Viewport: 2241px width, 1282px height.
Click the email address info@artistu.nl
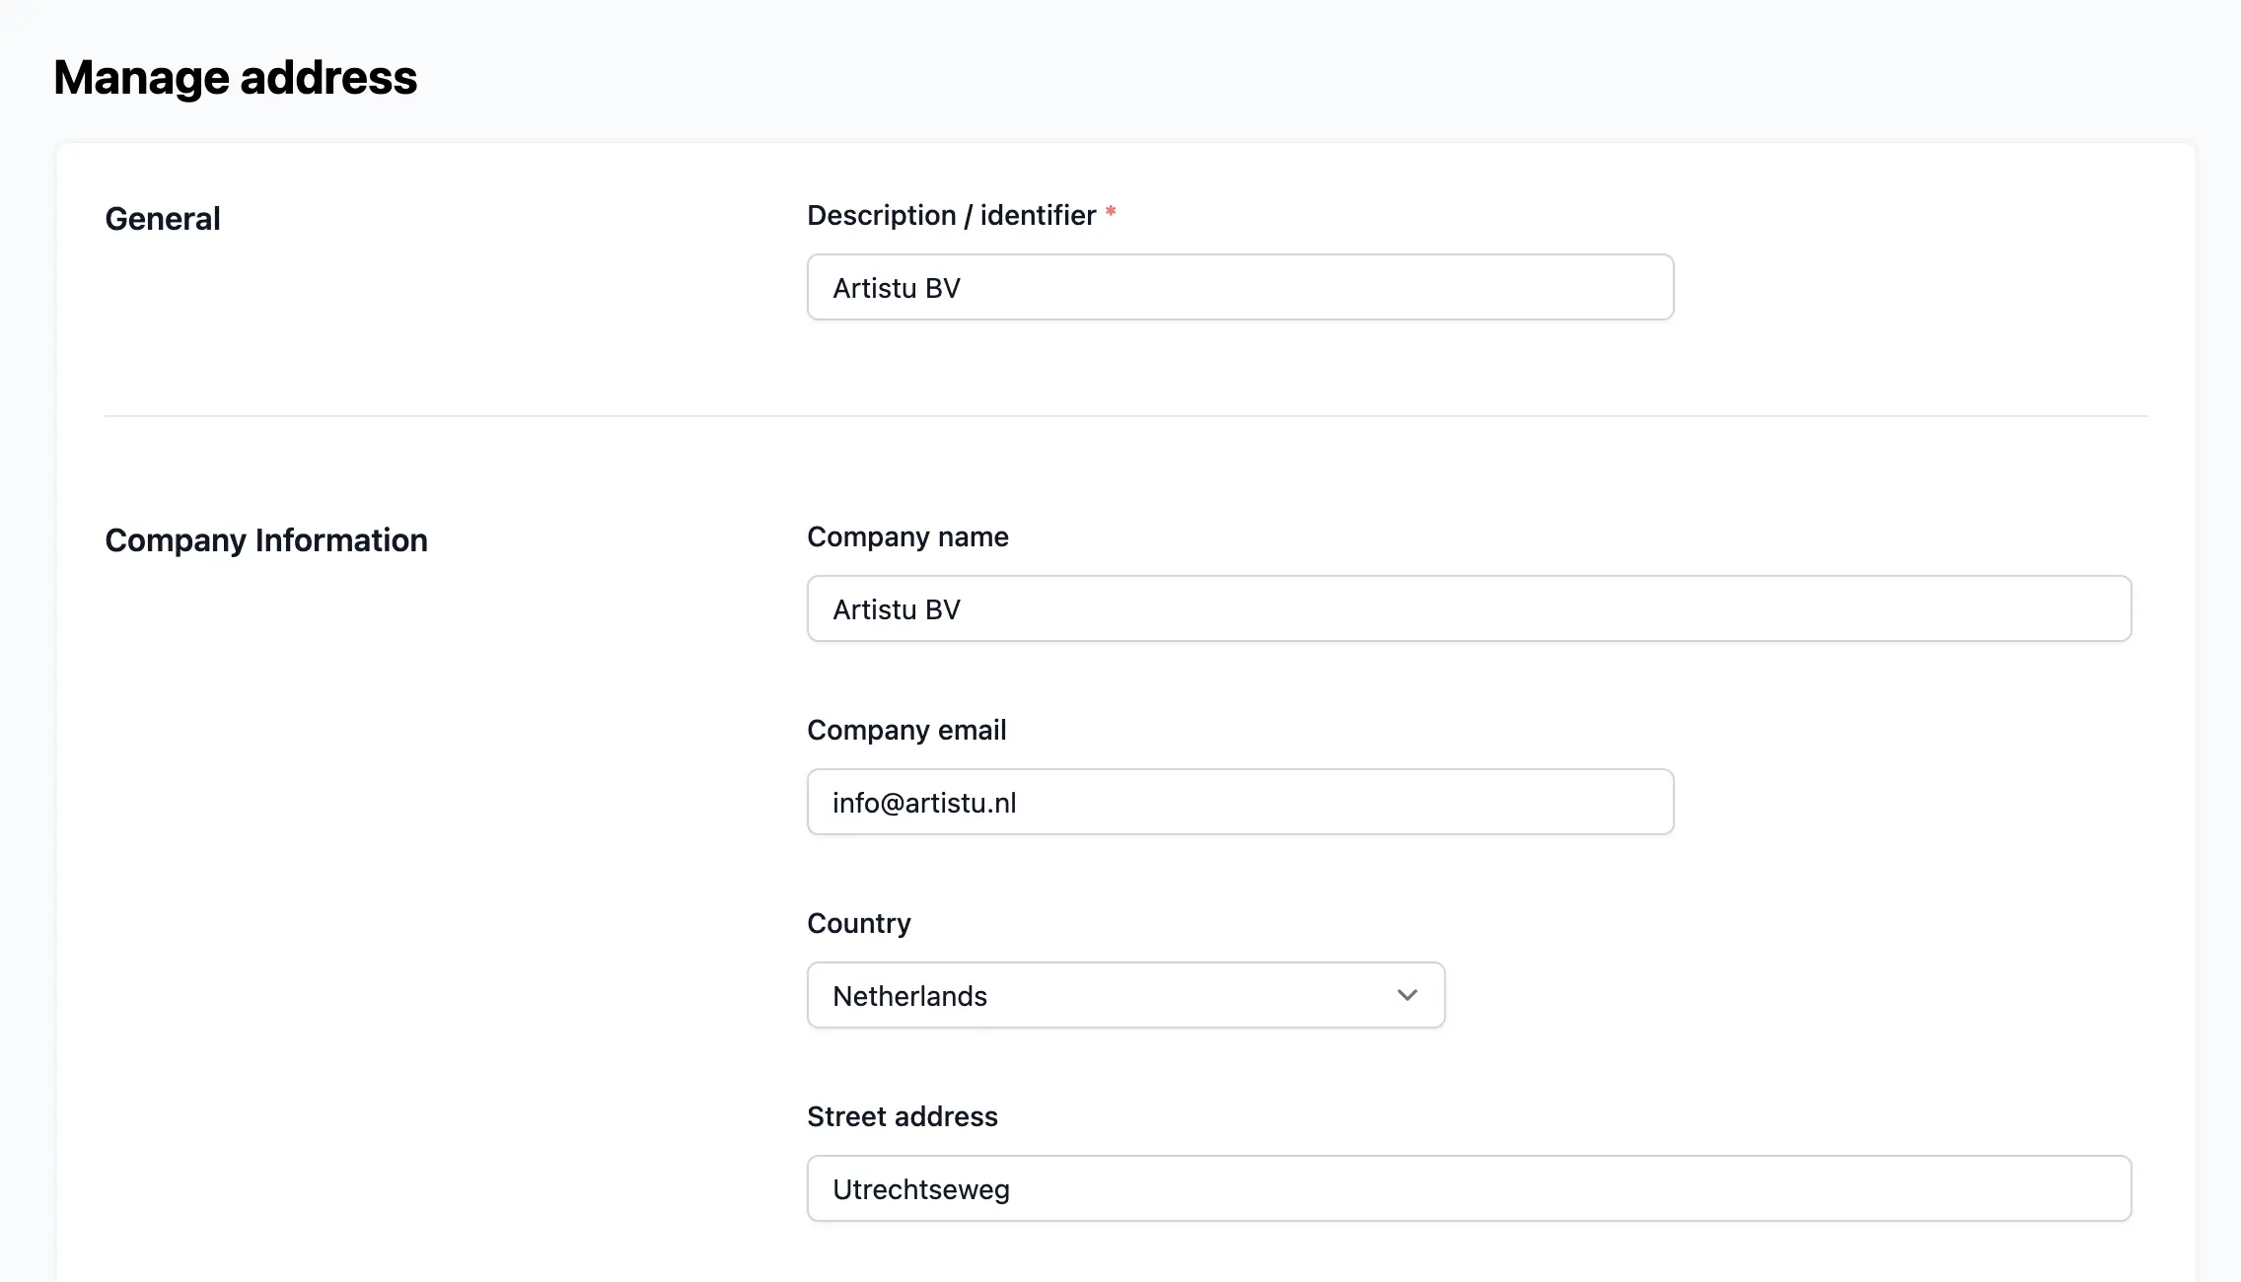[x=924, y=802]
